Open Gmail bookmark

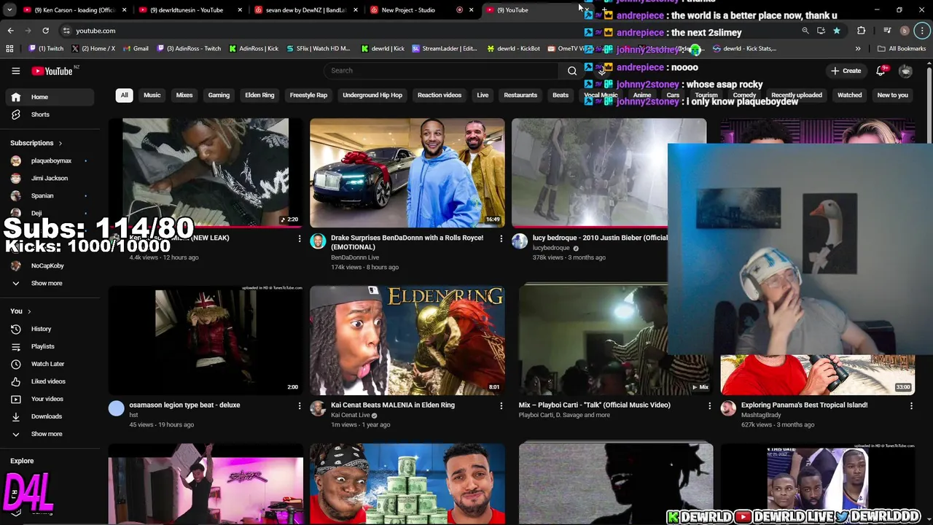[x=136, y=49]
